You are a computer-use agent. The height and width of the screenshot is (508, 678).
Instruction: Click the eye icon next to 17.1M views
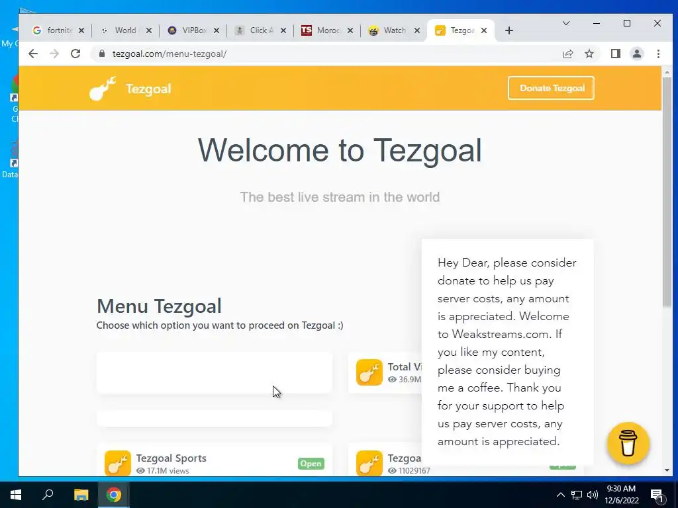pos(140,471)
